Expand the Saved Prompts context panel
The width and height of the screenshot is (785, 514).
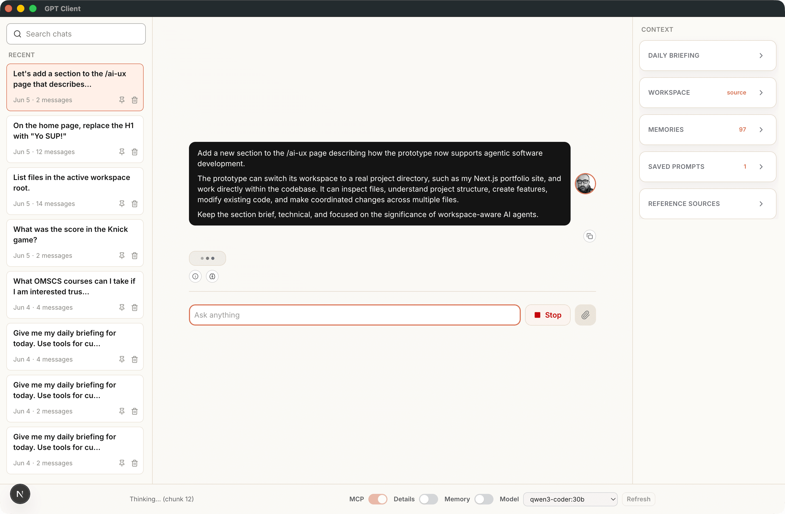click(708, 167)
